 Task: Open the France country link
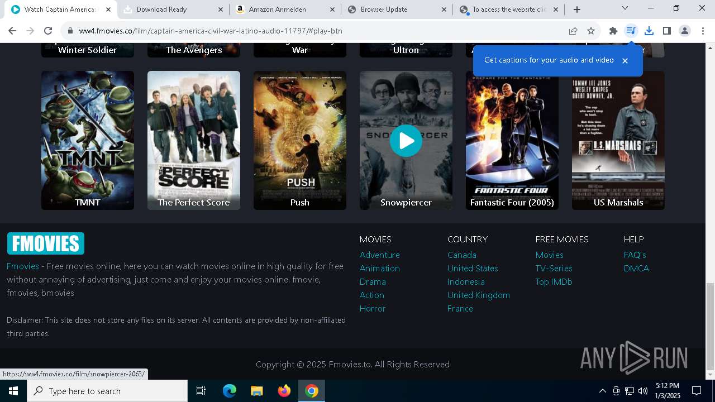click(x=460, y=308)
